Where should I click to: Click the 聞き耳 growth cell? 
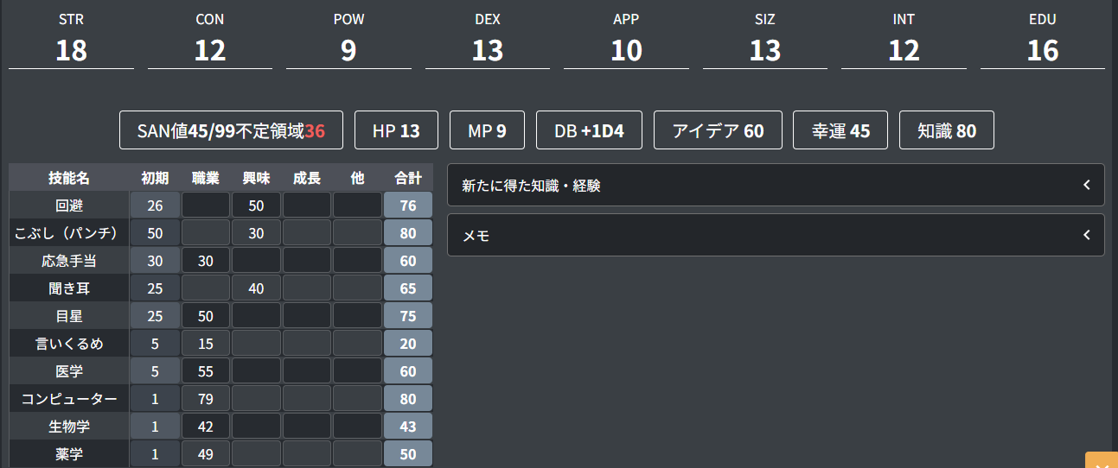306,288
